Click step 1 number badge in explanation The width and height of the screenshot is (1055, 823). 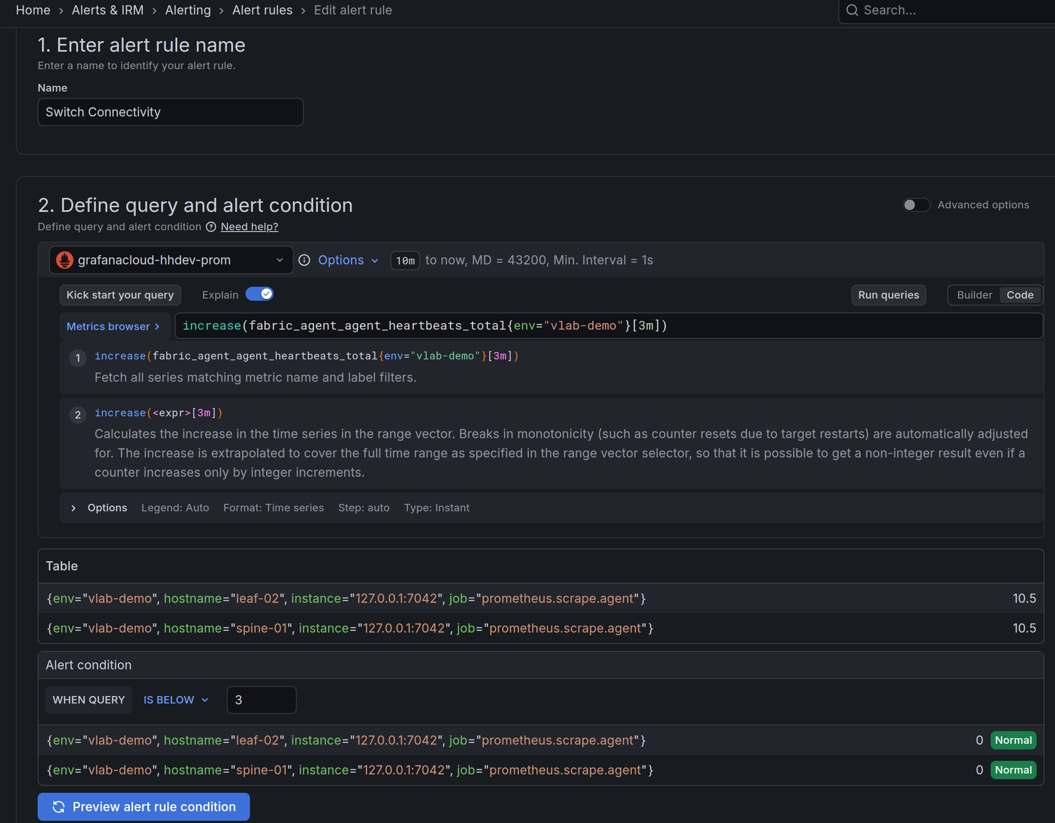pyautogui.click(x=78, y=359)
